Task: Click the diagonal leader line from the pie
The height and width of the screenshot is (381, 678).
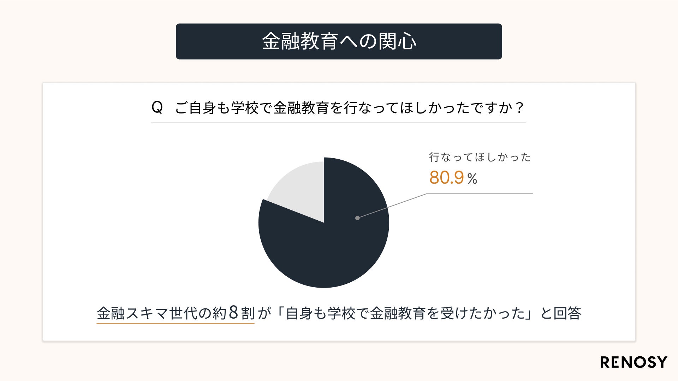Action: [x=392, y=206]
